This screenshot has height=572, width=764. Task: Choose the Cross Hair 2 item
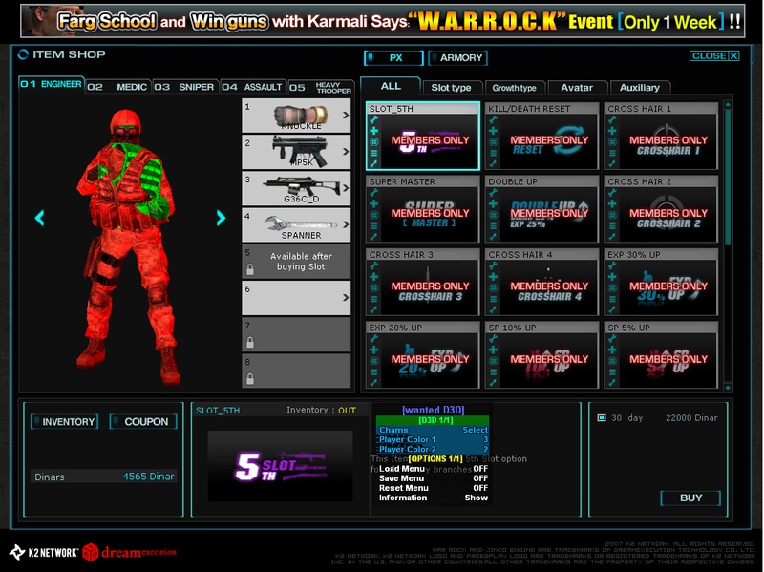tap(661, 209)
